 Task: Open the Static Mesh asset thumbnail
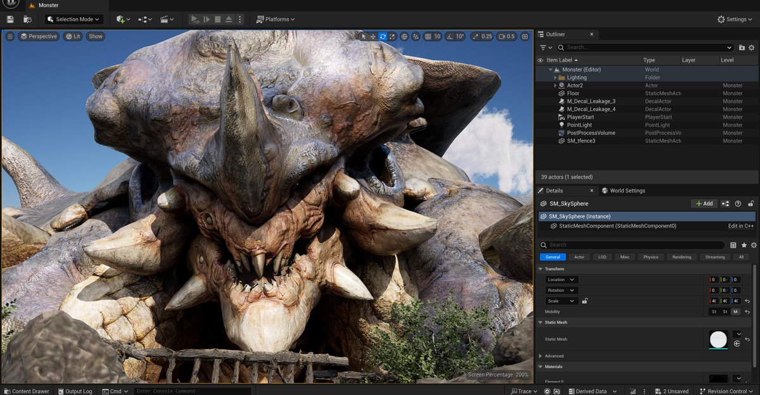(x=718, y=339)
